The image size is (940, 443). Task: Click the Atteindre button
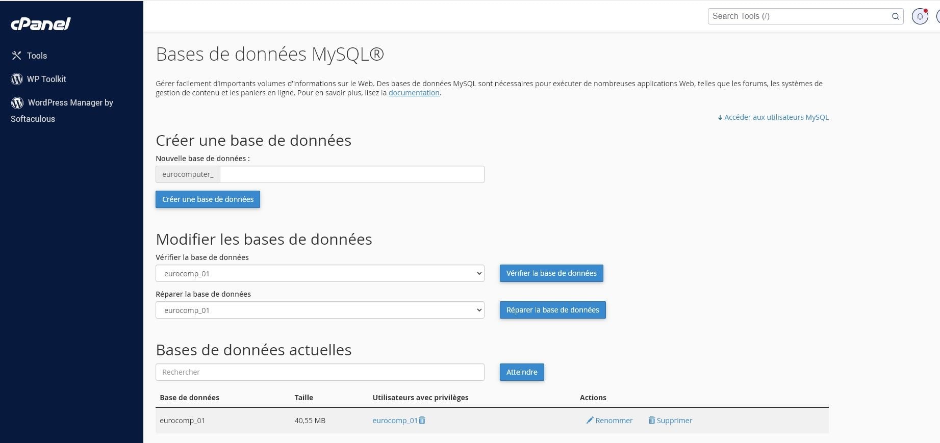[x=522, y=372]
